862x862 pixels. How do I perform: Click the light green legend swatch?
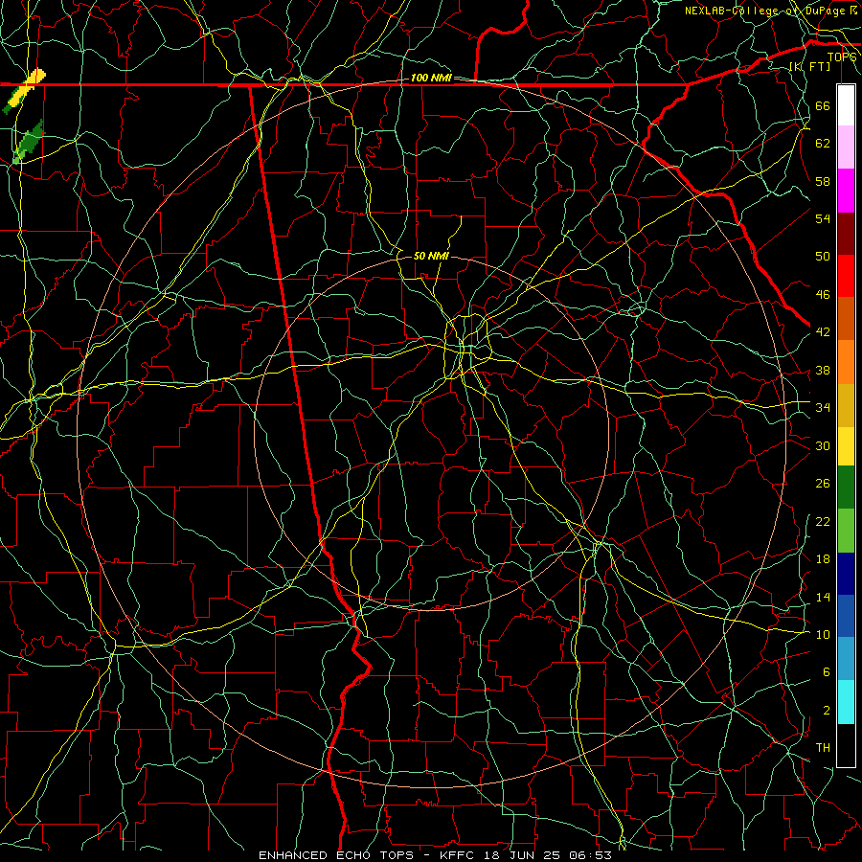pyautogui.click(x=846, y=531)
